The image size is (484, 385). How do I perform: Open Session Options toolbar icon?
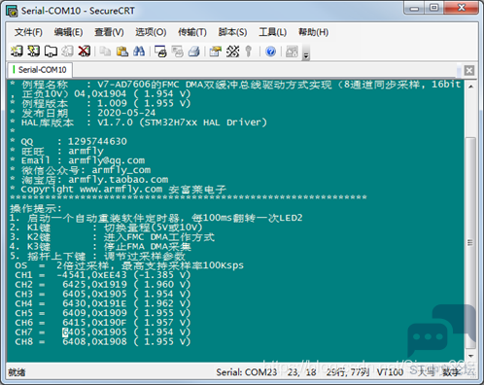point(215,52)
